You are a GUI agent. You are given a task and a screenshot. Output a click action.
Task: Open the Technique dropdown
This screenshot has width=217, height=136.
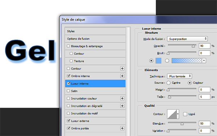[179, 76]
